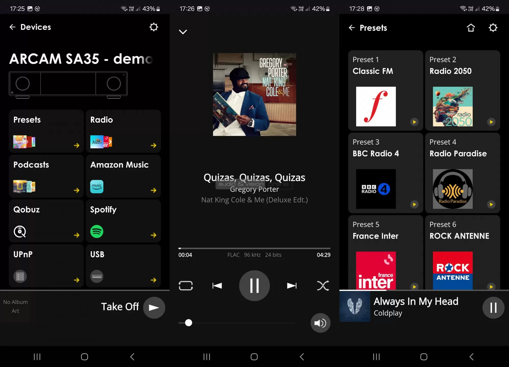Viewport: 509px width, 367px height.
Task: Seek on the track progress bar
Action: tap(254, 248)
